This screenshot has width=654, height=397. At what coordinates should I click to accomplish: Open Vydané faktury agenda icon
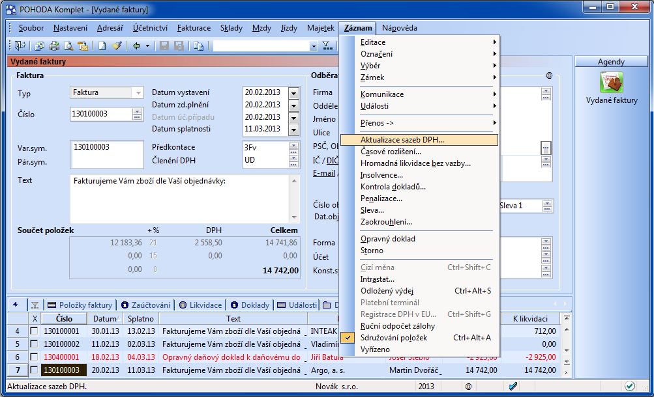click(x=612, y=82)
